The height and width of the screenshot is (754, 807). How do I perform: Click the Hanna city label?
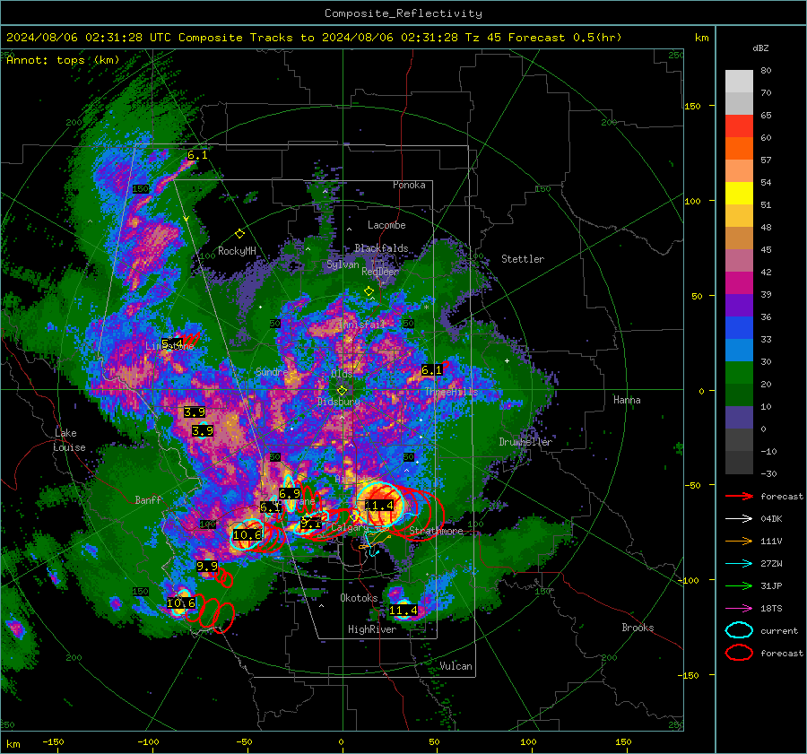point(627,400)
